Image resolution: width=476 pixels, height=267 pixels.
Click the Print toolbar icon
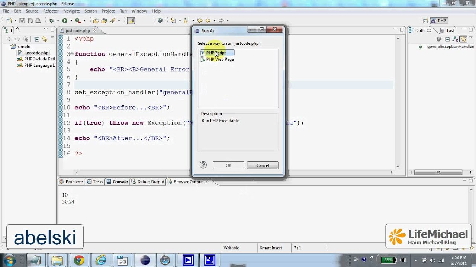38,21
